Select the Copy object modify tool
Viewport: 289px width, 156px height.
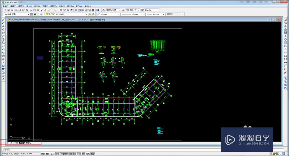(286, 23)
